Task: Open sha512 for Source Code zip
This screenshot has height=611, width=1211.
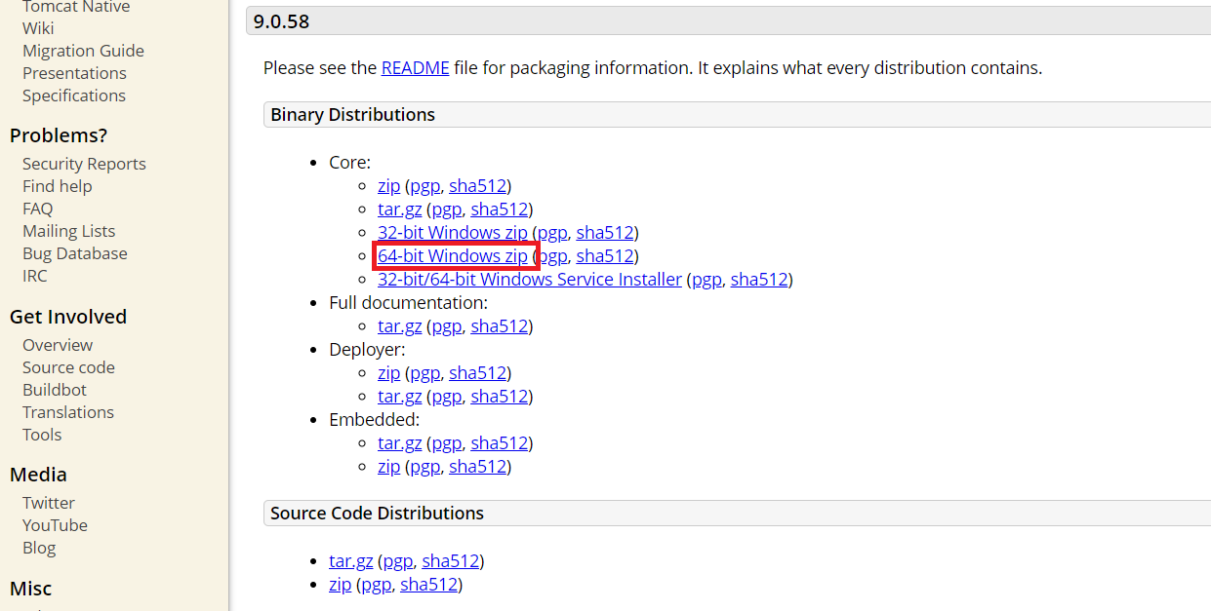Action: coord(428,585)
